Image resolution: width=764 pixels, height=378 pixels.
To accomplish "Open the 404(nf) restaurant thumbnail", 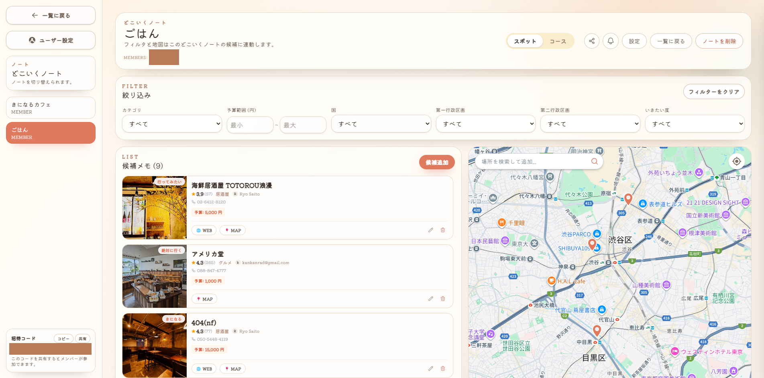I will coord(155,345).
